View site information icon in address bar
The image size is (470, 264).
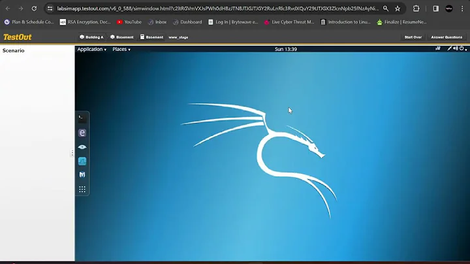[x=50, y=8]
